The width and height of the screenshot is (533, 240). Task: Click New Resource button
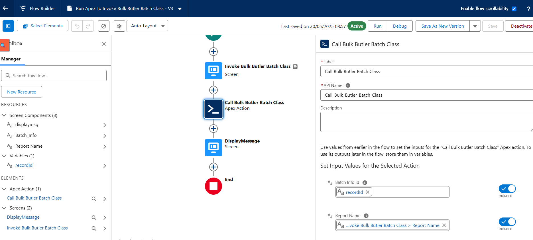click(22, 92)
